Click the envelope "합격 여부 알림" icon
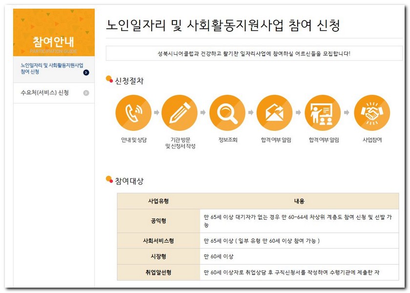The height and width of the screenshot is (293, 410). click(x=275, y=112)
